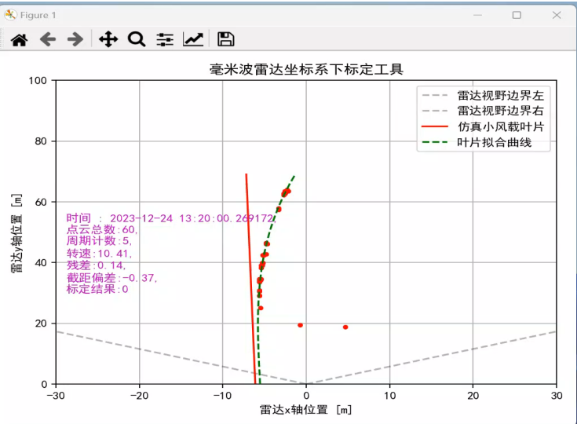The image size is (577, 424).
Task: Minimize the Figure 1 window
Action: tap(477, 15)
